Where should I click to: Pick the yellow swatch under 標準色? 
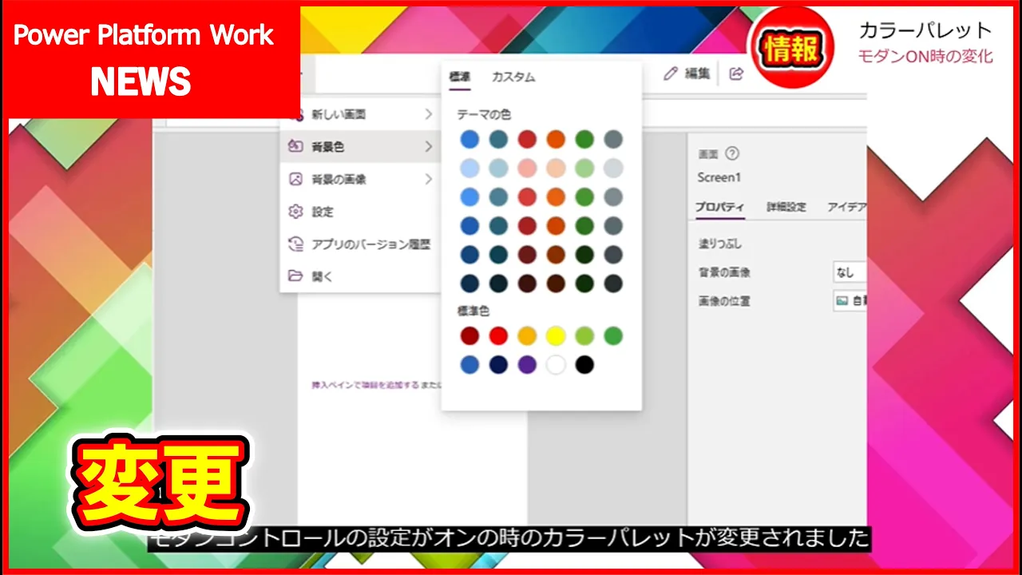click(556, 336)
